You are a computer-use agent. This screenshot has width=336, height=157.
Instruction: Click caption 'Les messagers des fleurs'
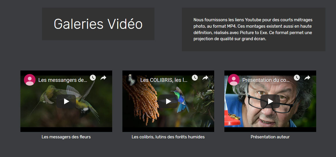point(66,137)
